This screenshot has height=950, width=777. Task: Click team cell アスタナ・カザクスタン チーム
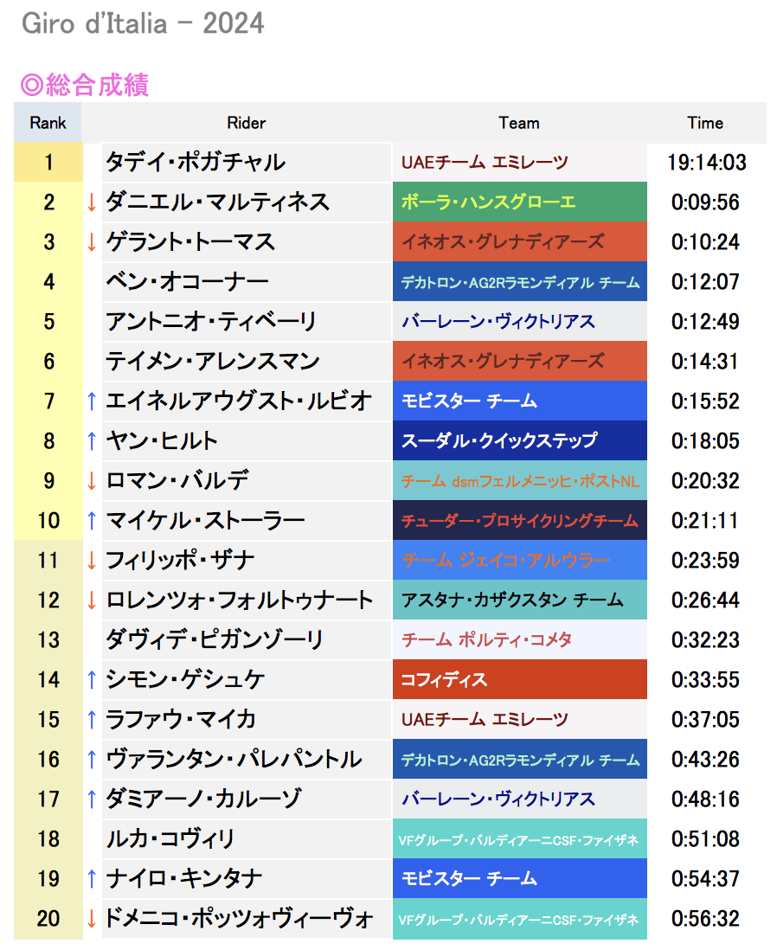coord(519,600)
